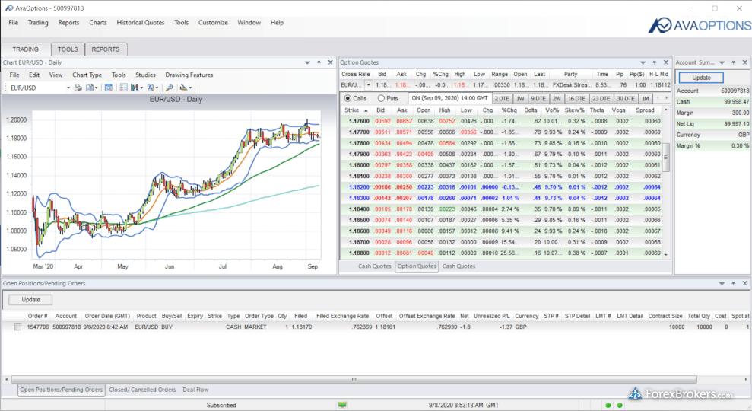This screenshot has height=411, width=752.
Task: Click the 1.17600 strike cell
Action: (359, 122)
